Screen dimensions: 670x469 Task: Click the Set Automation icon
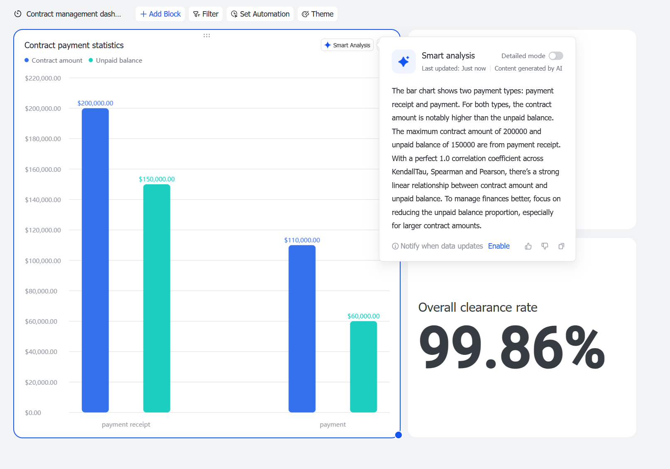click(234, 14)
